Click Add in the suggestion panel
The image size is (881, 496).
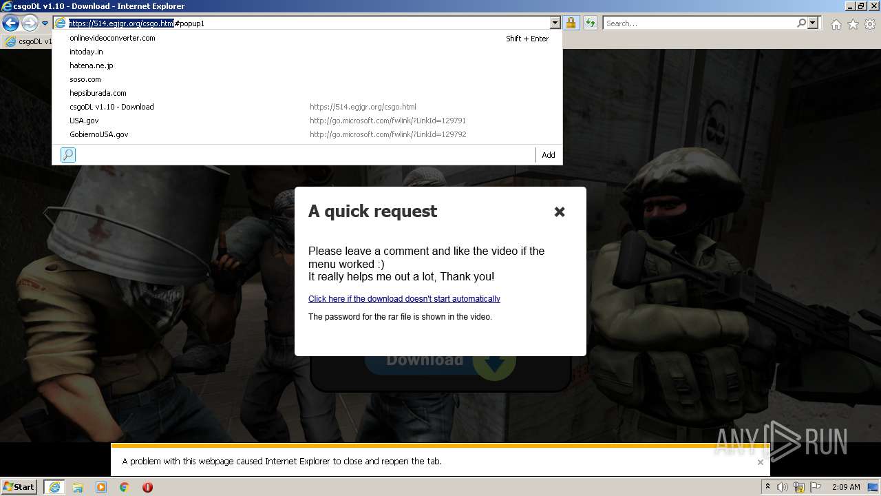coord(549,155)
